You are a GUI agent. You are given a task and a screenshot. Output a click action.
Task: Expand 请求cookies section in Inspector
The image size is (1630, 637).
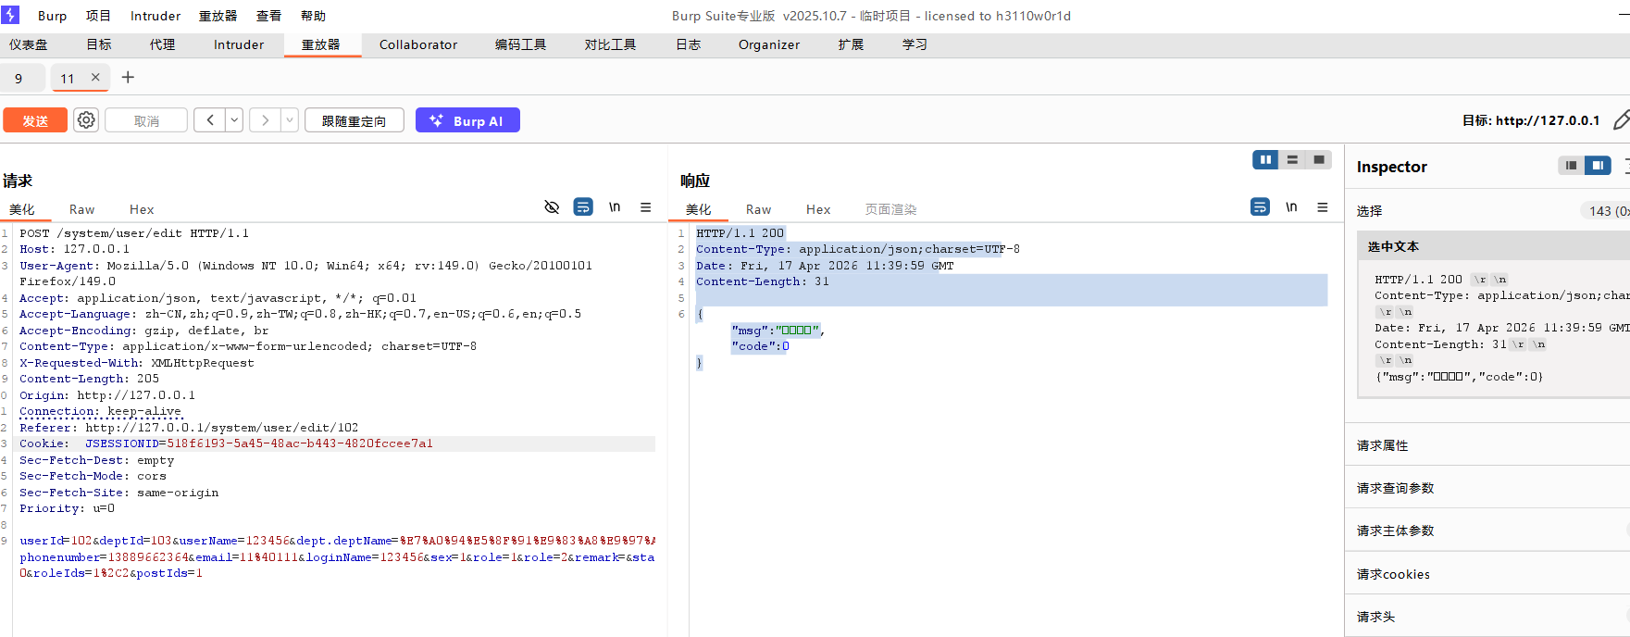1487,574
